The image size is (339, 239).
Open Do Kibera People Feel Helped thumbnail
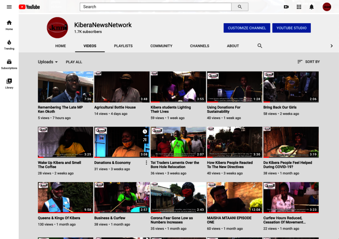click(x=291, y=142)
